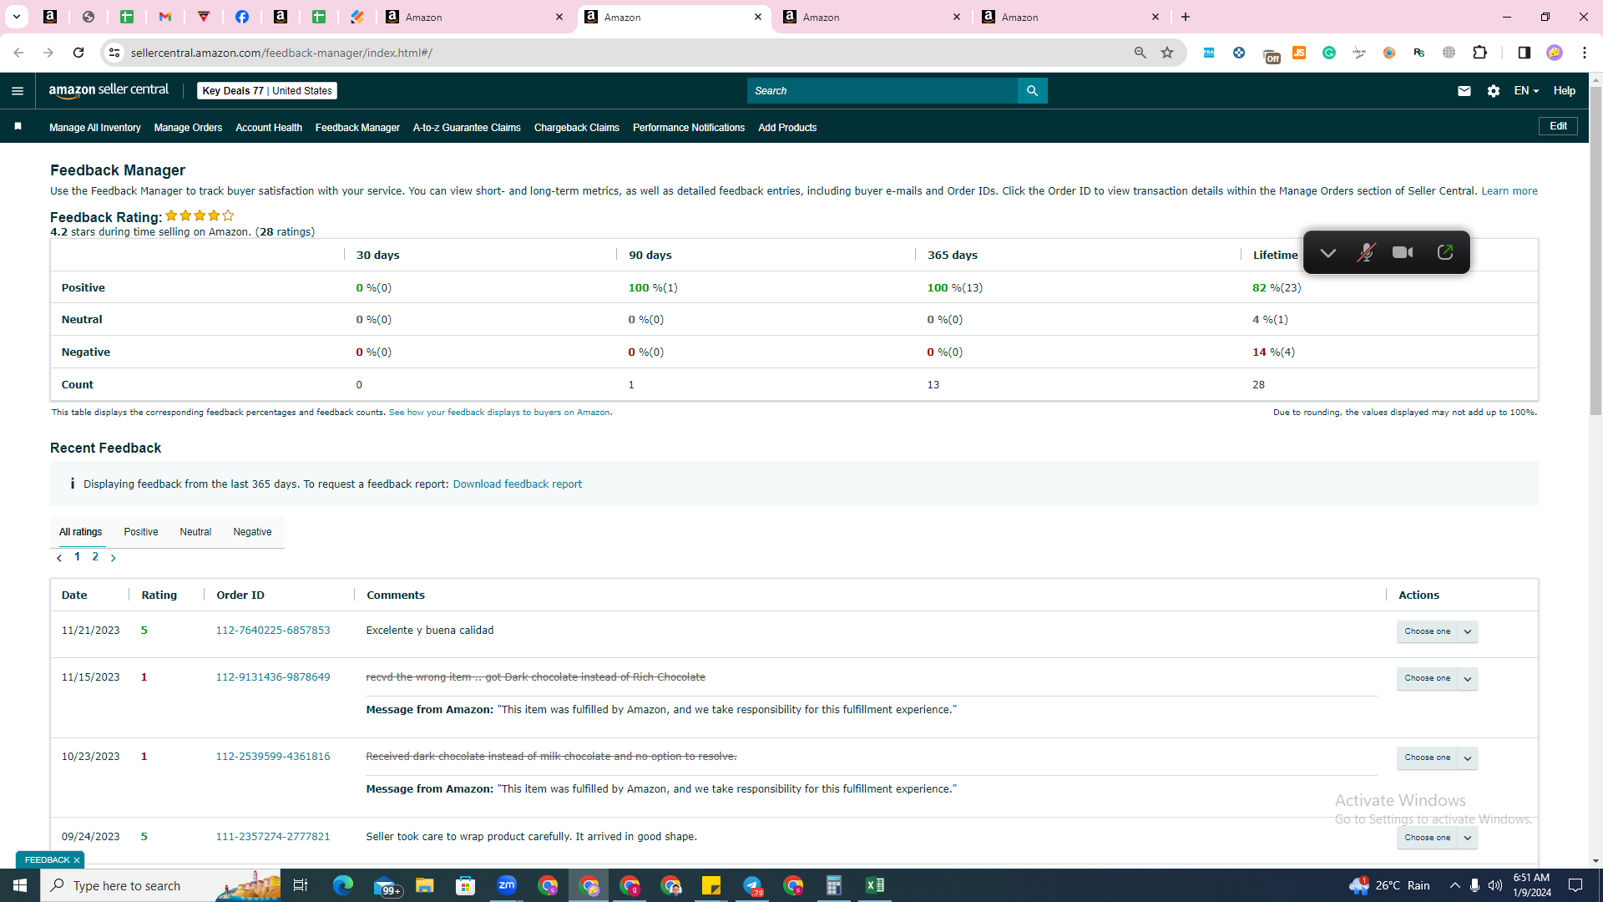This screenshot has height=902, width=1603.
Task: Click the Amazon Seller Central logo
Action: 109,90
